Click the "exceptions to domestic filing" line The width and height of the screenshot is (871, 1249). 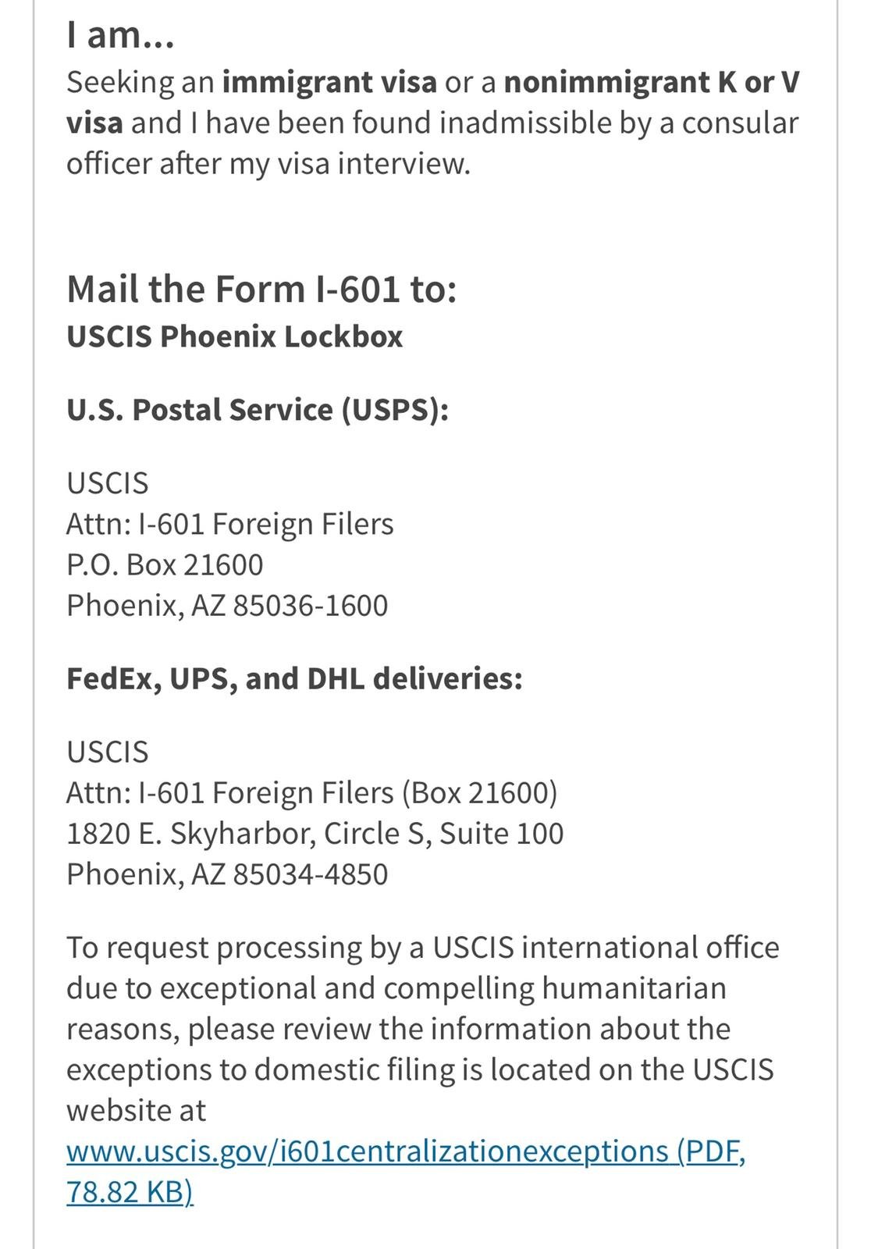point(420,1070)
